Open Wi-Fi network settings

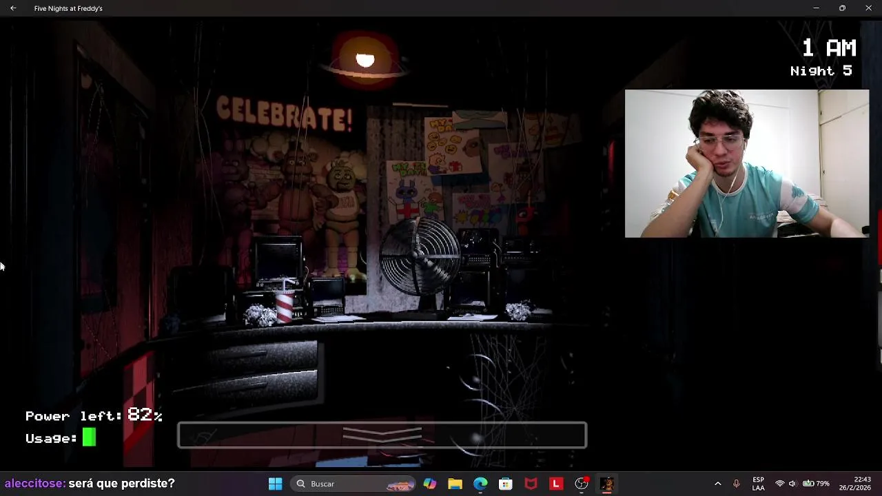(x=780, y=484)
